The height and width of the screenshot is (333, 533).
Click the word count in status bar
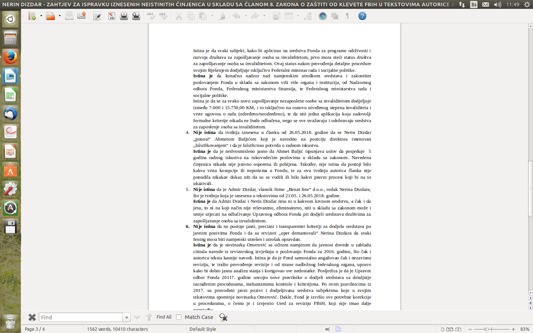pyautogui.click(x=117, y=329)
